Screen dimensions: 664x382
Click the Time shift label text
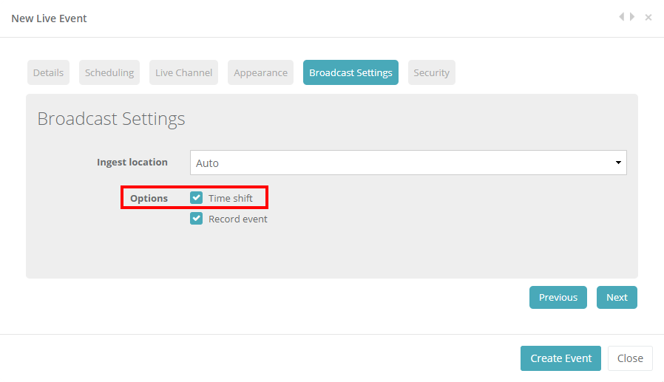[x=231, y=198]
